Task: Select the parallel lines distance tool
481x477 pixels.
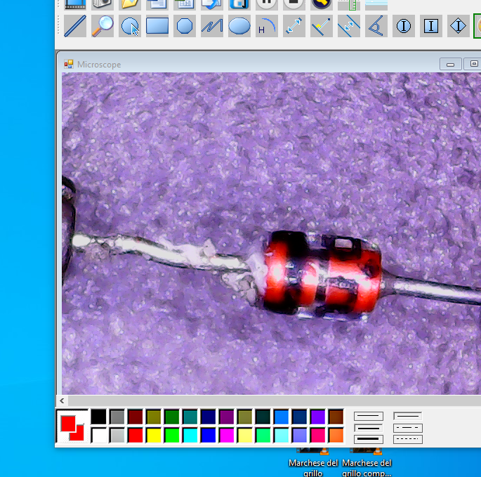Action: (349, 26)
